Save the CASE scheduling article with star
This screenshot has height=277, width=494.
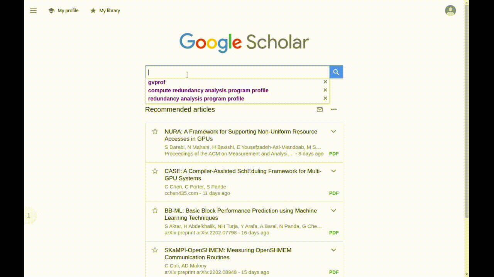155,171
